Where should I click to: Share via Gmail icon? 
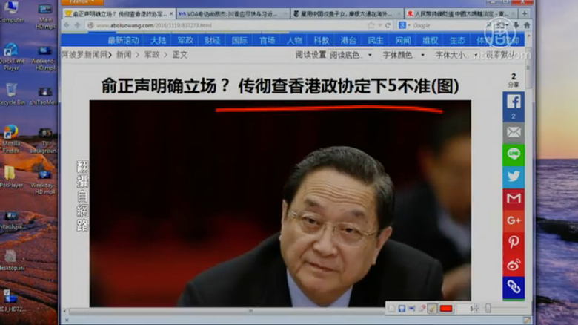513,198
